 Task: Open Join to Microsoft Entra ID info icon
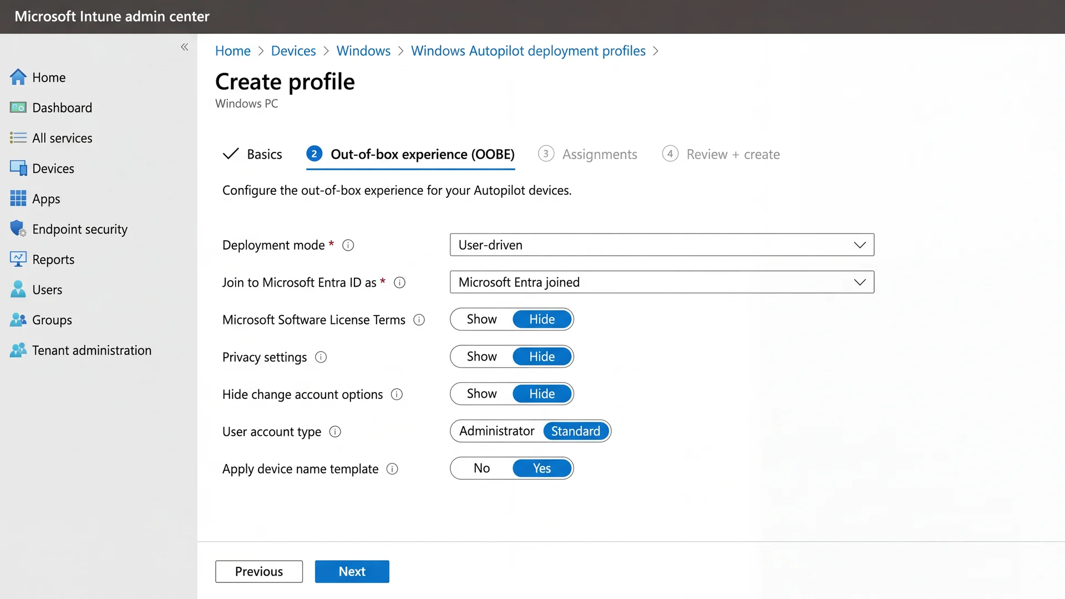coord(399,282)
